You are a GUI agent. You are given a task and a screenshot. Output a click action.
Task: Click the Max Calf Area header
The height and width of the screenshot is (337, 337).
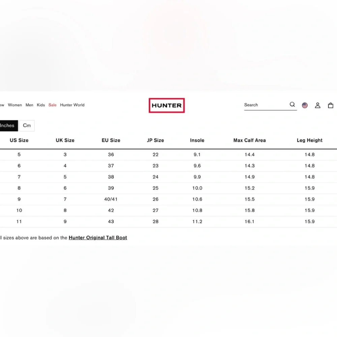coord(249,140)
